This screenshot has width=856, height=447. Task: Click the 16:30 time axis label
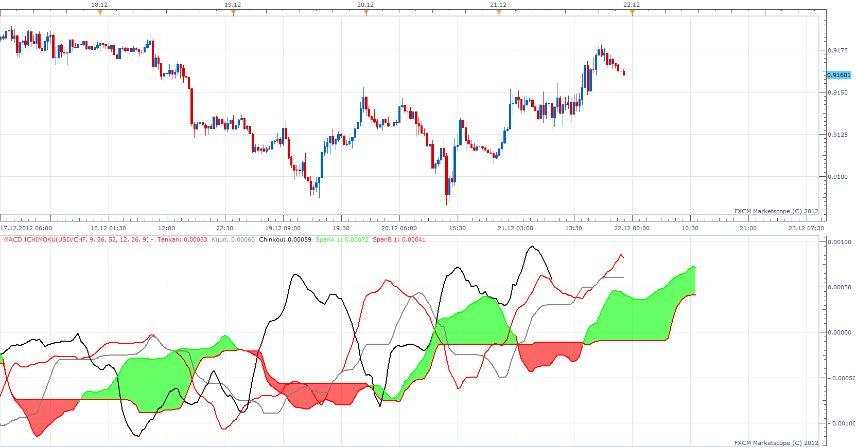tap(457, 228)
